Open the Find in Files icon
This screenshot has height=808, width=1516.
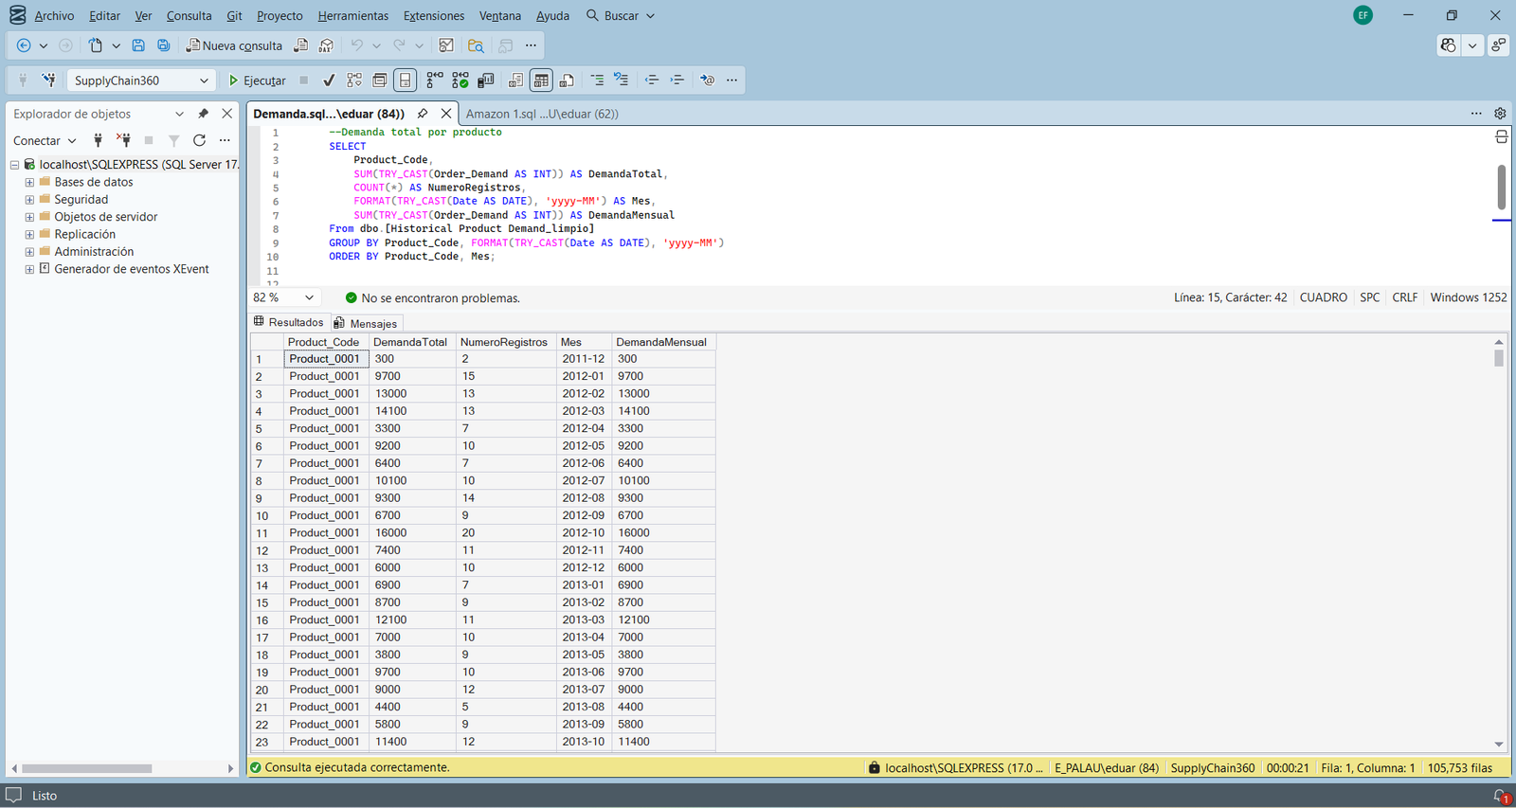tap(476, 45)
